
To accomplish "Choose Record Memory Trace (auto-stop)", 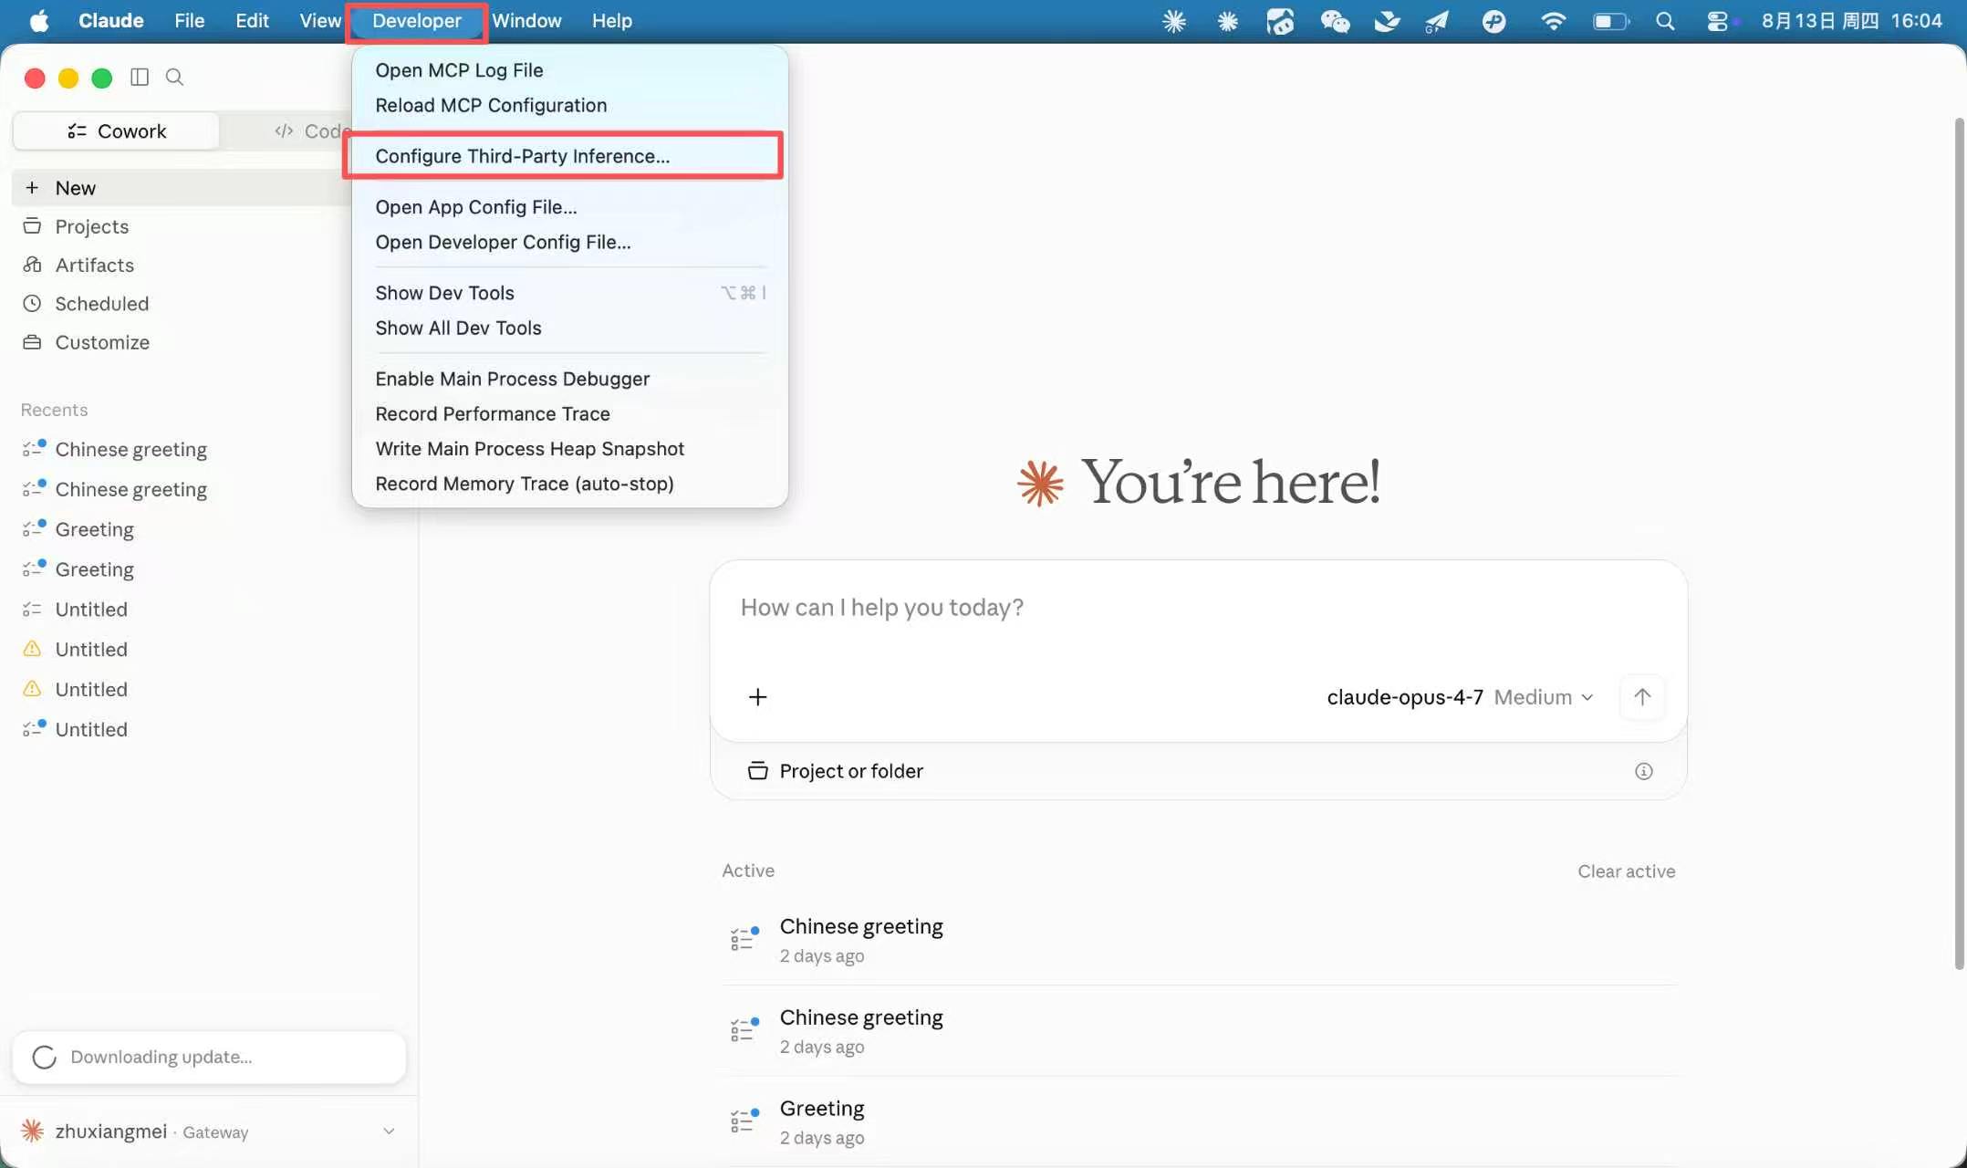I will tap(570, 483).
